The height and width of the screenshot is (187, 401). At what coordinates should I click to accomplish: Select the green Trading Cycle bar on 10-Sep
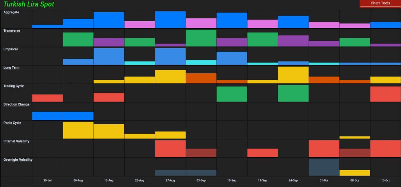(x=232, y=94)
